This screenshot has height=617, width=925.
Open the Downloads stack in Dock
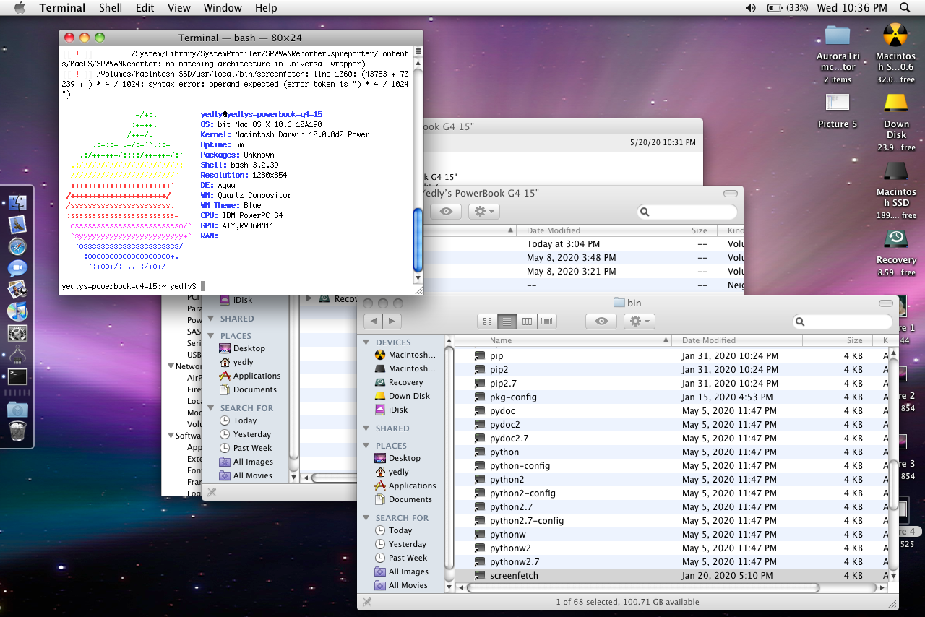[17, 410]
